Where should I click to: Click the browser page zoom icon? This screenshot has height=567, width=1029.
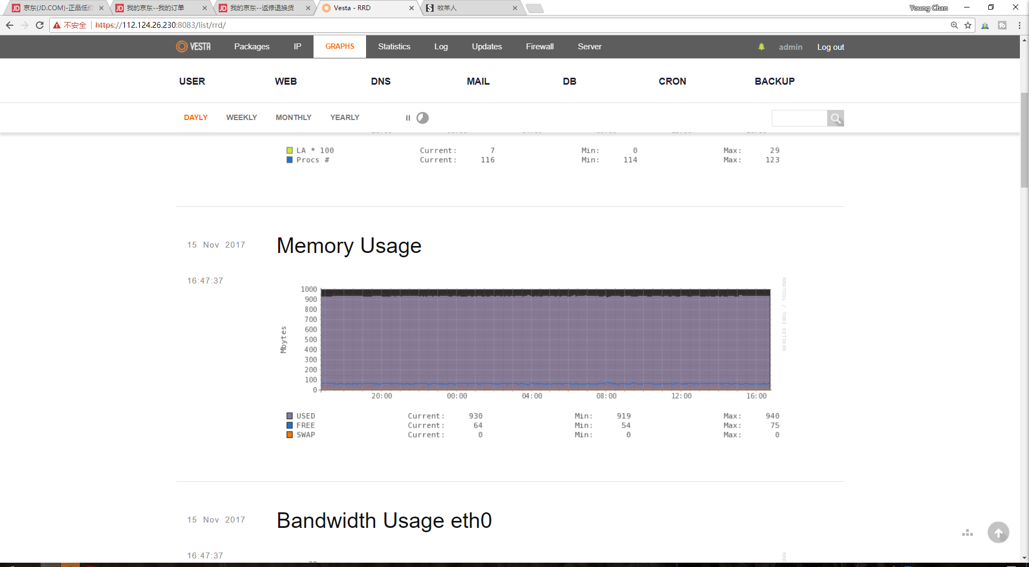[954, 25]
